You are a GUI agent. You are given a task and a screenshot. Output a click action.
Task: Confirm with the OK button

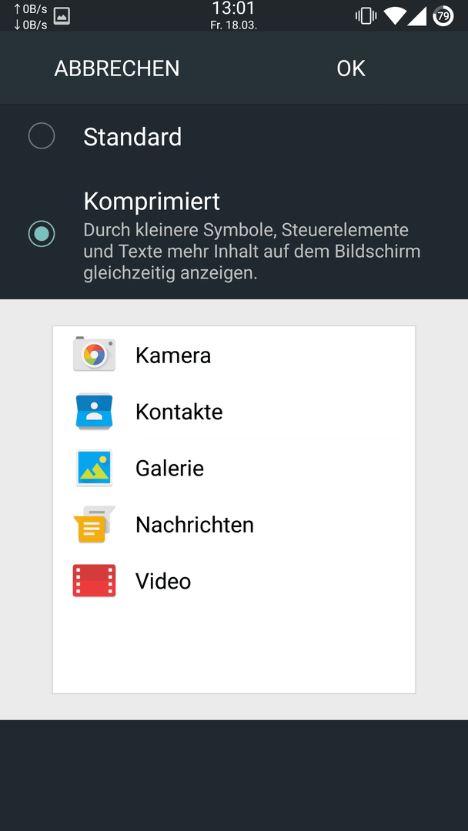(x=351, y=68)
